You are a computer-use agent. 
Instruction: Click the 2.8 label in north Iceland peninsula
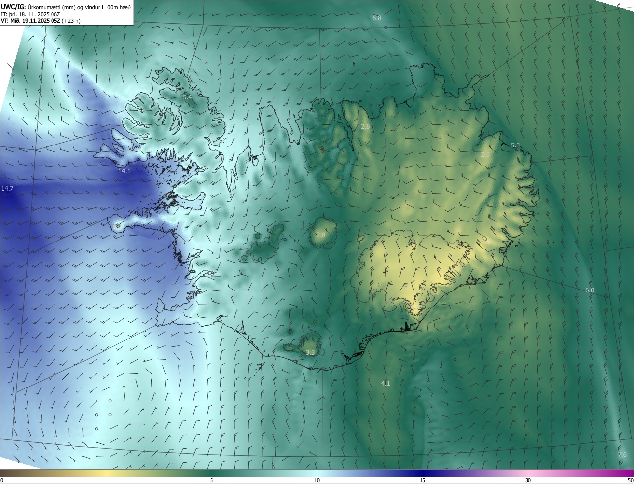(365, 127)
